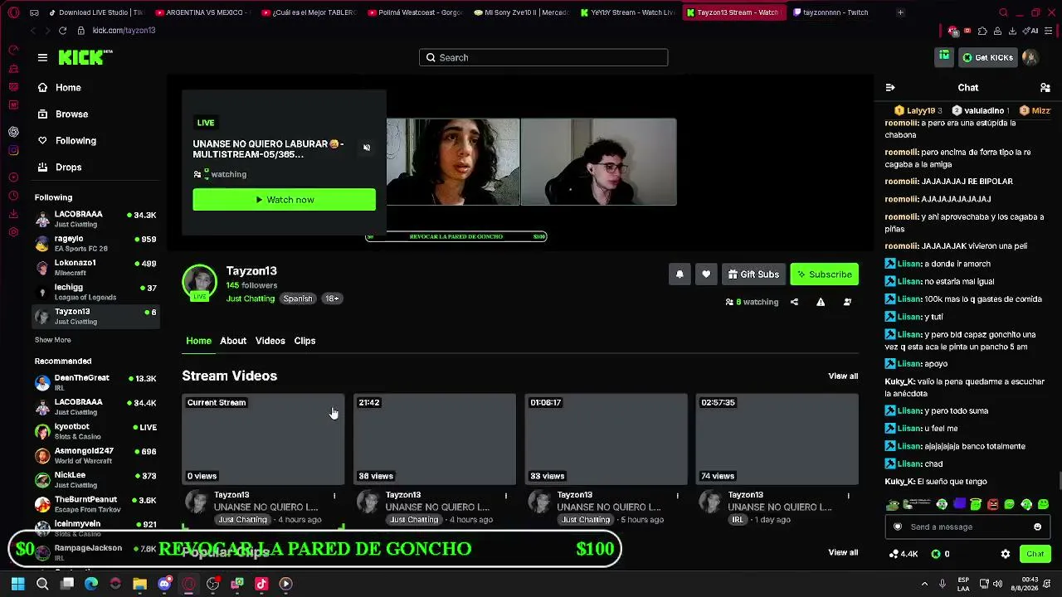
Task: Unmute the stream preview
Action: (367, 148)
